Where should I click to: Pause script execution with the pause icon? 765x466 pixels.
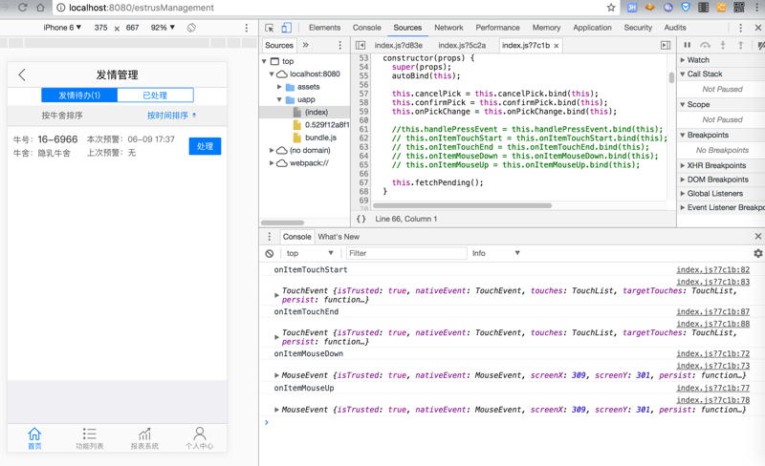pos(687,45)
